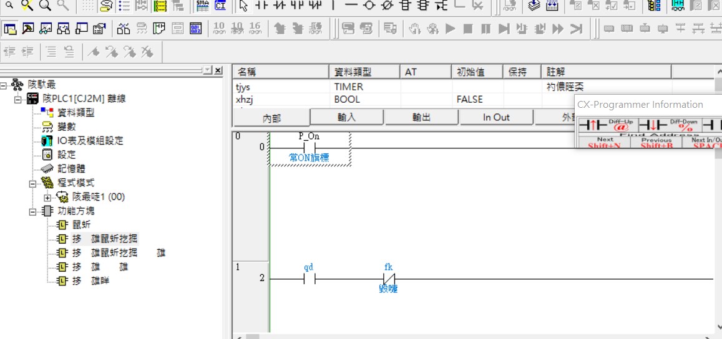This screenshot has width=722, height=339.
Task: Insert a new normally closed contact
Action: point(279,6)
